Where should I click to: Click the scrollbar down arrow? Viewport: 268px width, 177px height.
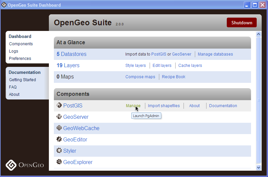pos(258,168)
